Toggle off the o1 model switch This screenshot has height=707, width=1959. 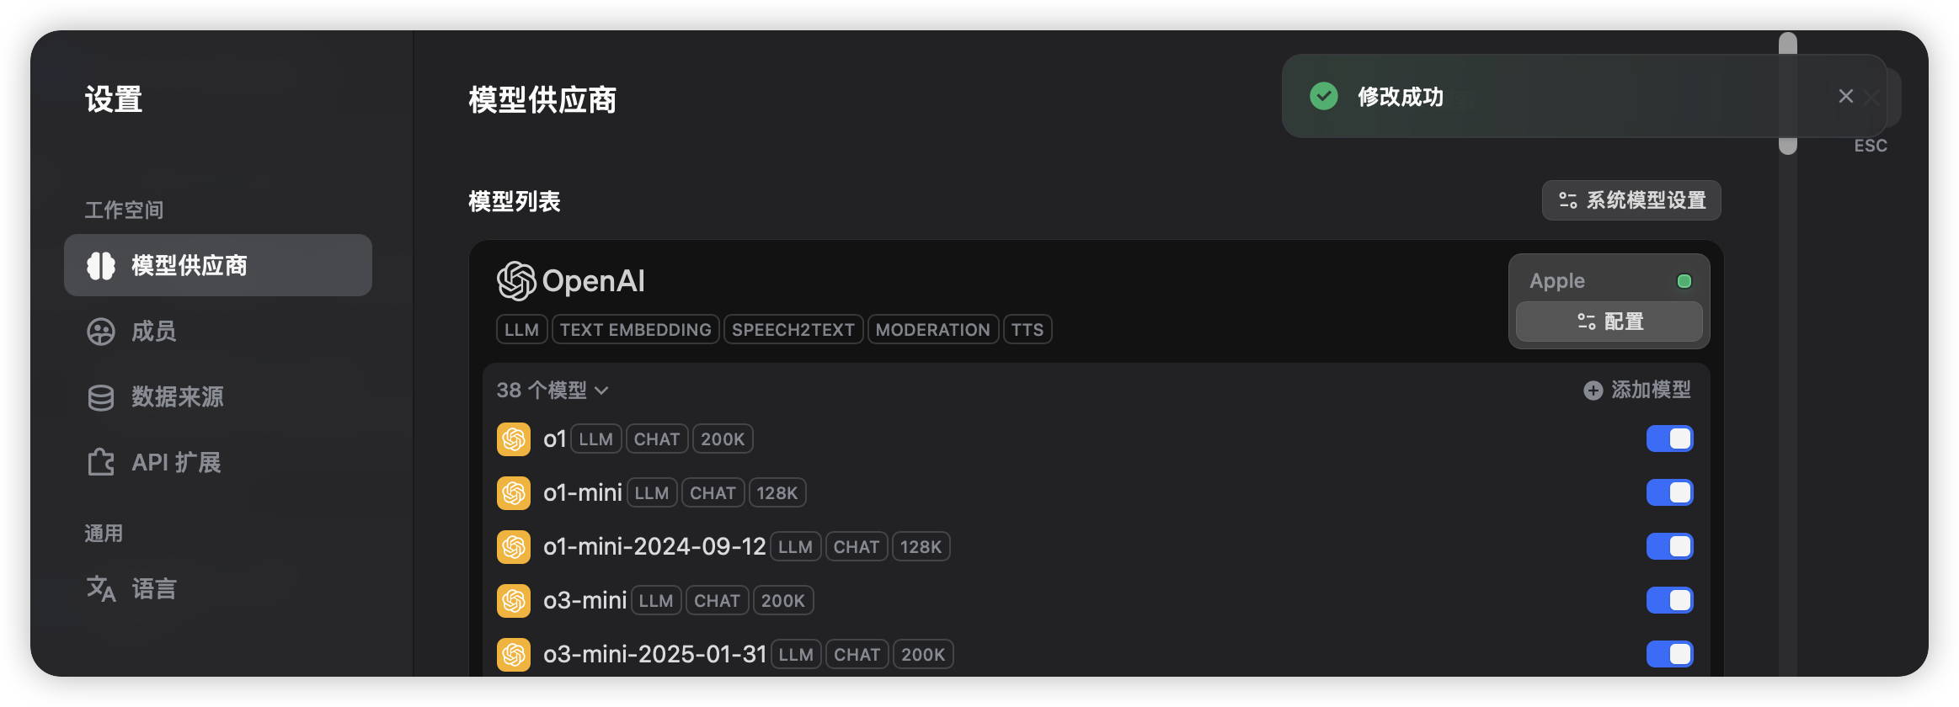point(1669,439)
